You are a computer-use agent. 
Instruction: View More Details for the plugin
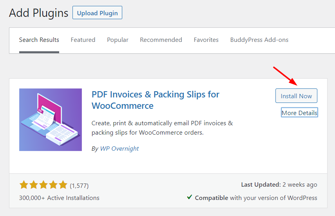[x=299, y=113]
